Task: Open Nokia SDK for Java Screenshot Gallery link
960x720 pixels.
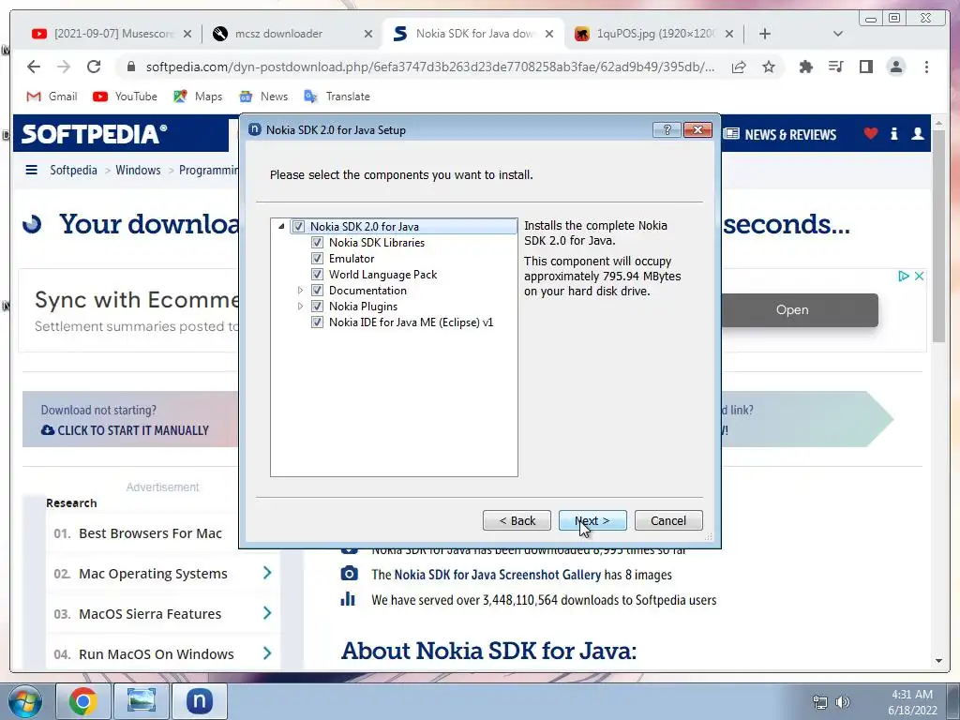Action: [497, 575]
